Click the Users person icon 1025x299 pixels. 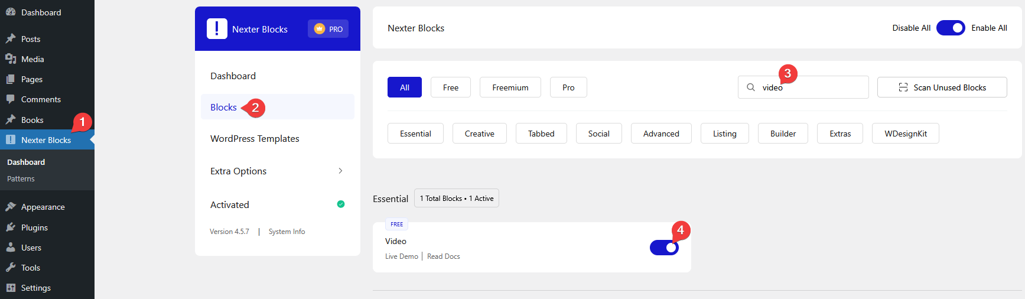(x=11, y=248)
